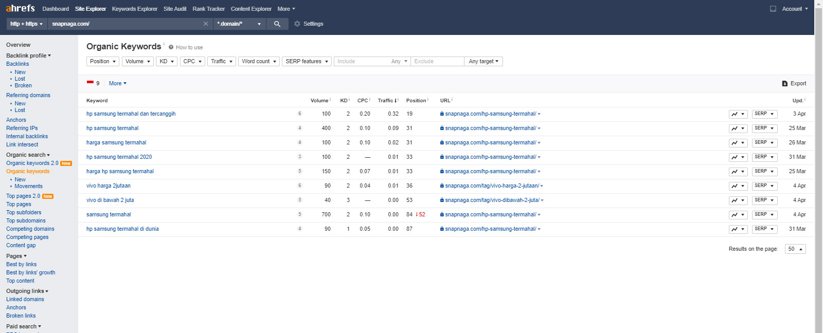
Task: Open Any target dropdown
Action: [x=484, y=61]
